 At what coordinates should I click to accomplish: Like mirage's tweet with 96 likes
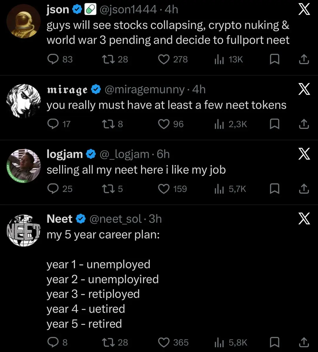(164, 124)
